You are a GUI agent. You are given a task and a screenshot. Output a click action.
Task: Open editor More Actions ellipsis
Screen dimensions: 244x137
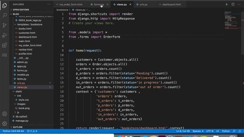[x=239, y=4]
